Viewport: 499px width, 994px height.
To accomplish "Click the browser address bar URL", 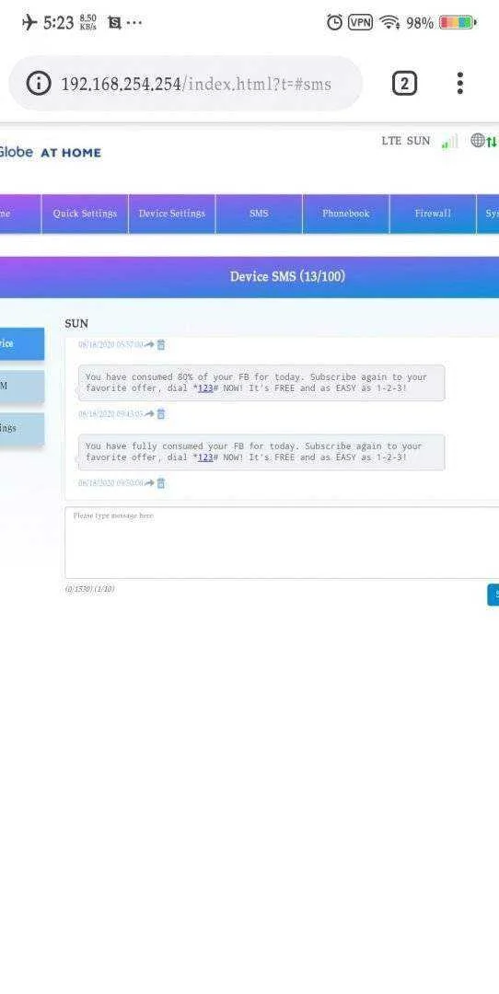I will (196, 84).
